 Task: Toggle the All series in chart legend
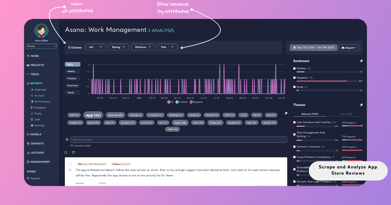(170, 102)
